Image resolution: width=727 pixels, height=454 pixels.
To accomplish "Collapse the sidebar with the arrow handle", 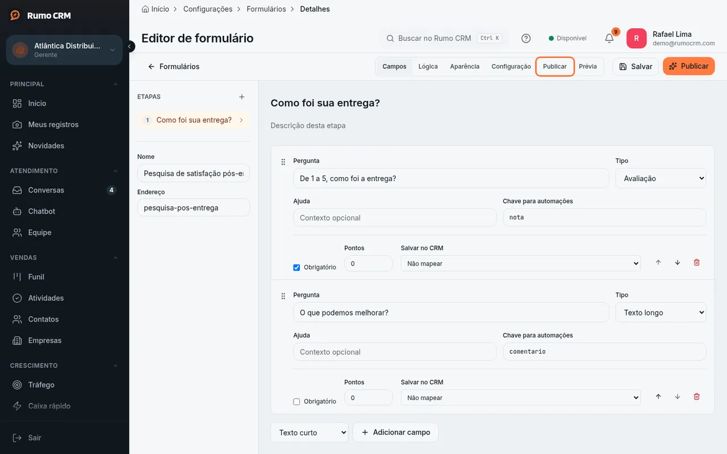I will (130, 46).
